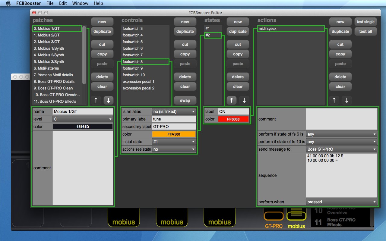Open the 'perform when' dropdown

341,202
